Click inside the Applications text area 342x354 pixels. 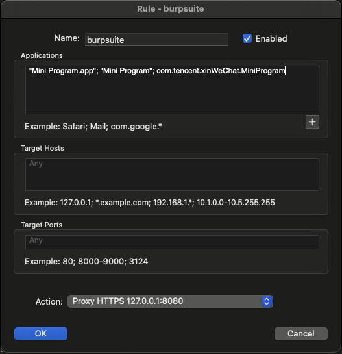tap(172, 90)
